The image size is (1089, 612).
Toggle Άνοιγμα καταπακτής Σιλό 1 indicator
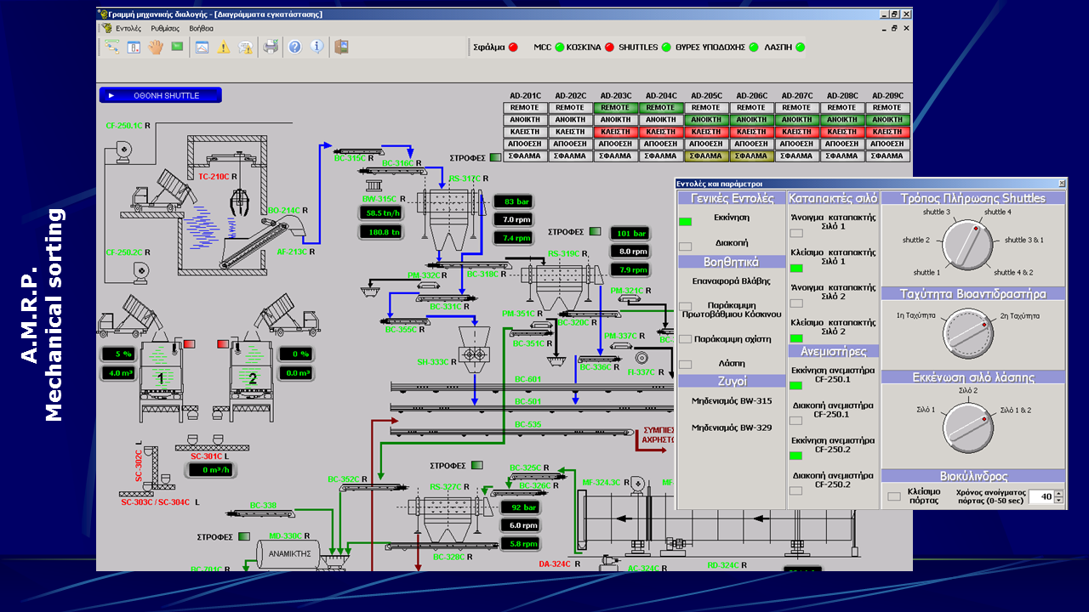click(x=796, y=233)
